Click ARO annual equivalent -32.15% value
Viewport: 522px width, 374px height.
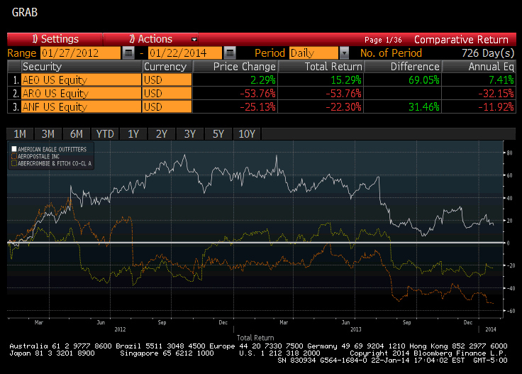496,94
